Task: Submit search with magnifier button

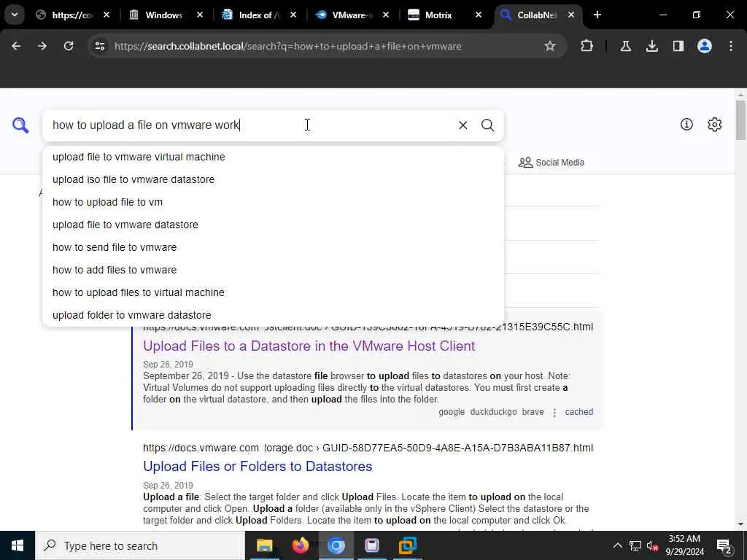Action: coord(487,125)
